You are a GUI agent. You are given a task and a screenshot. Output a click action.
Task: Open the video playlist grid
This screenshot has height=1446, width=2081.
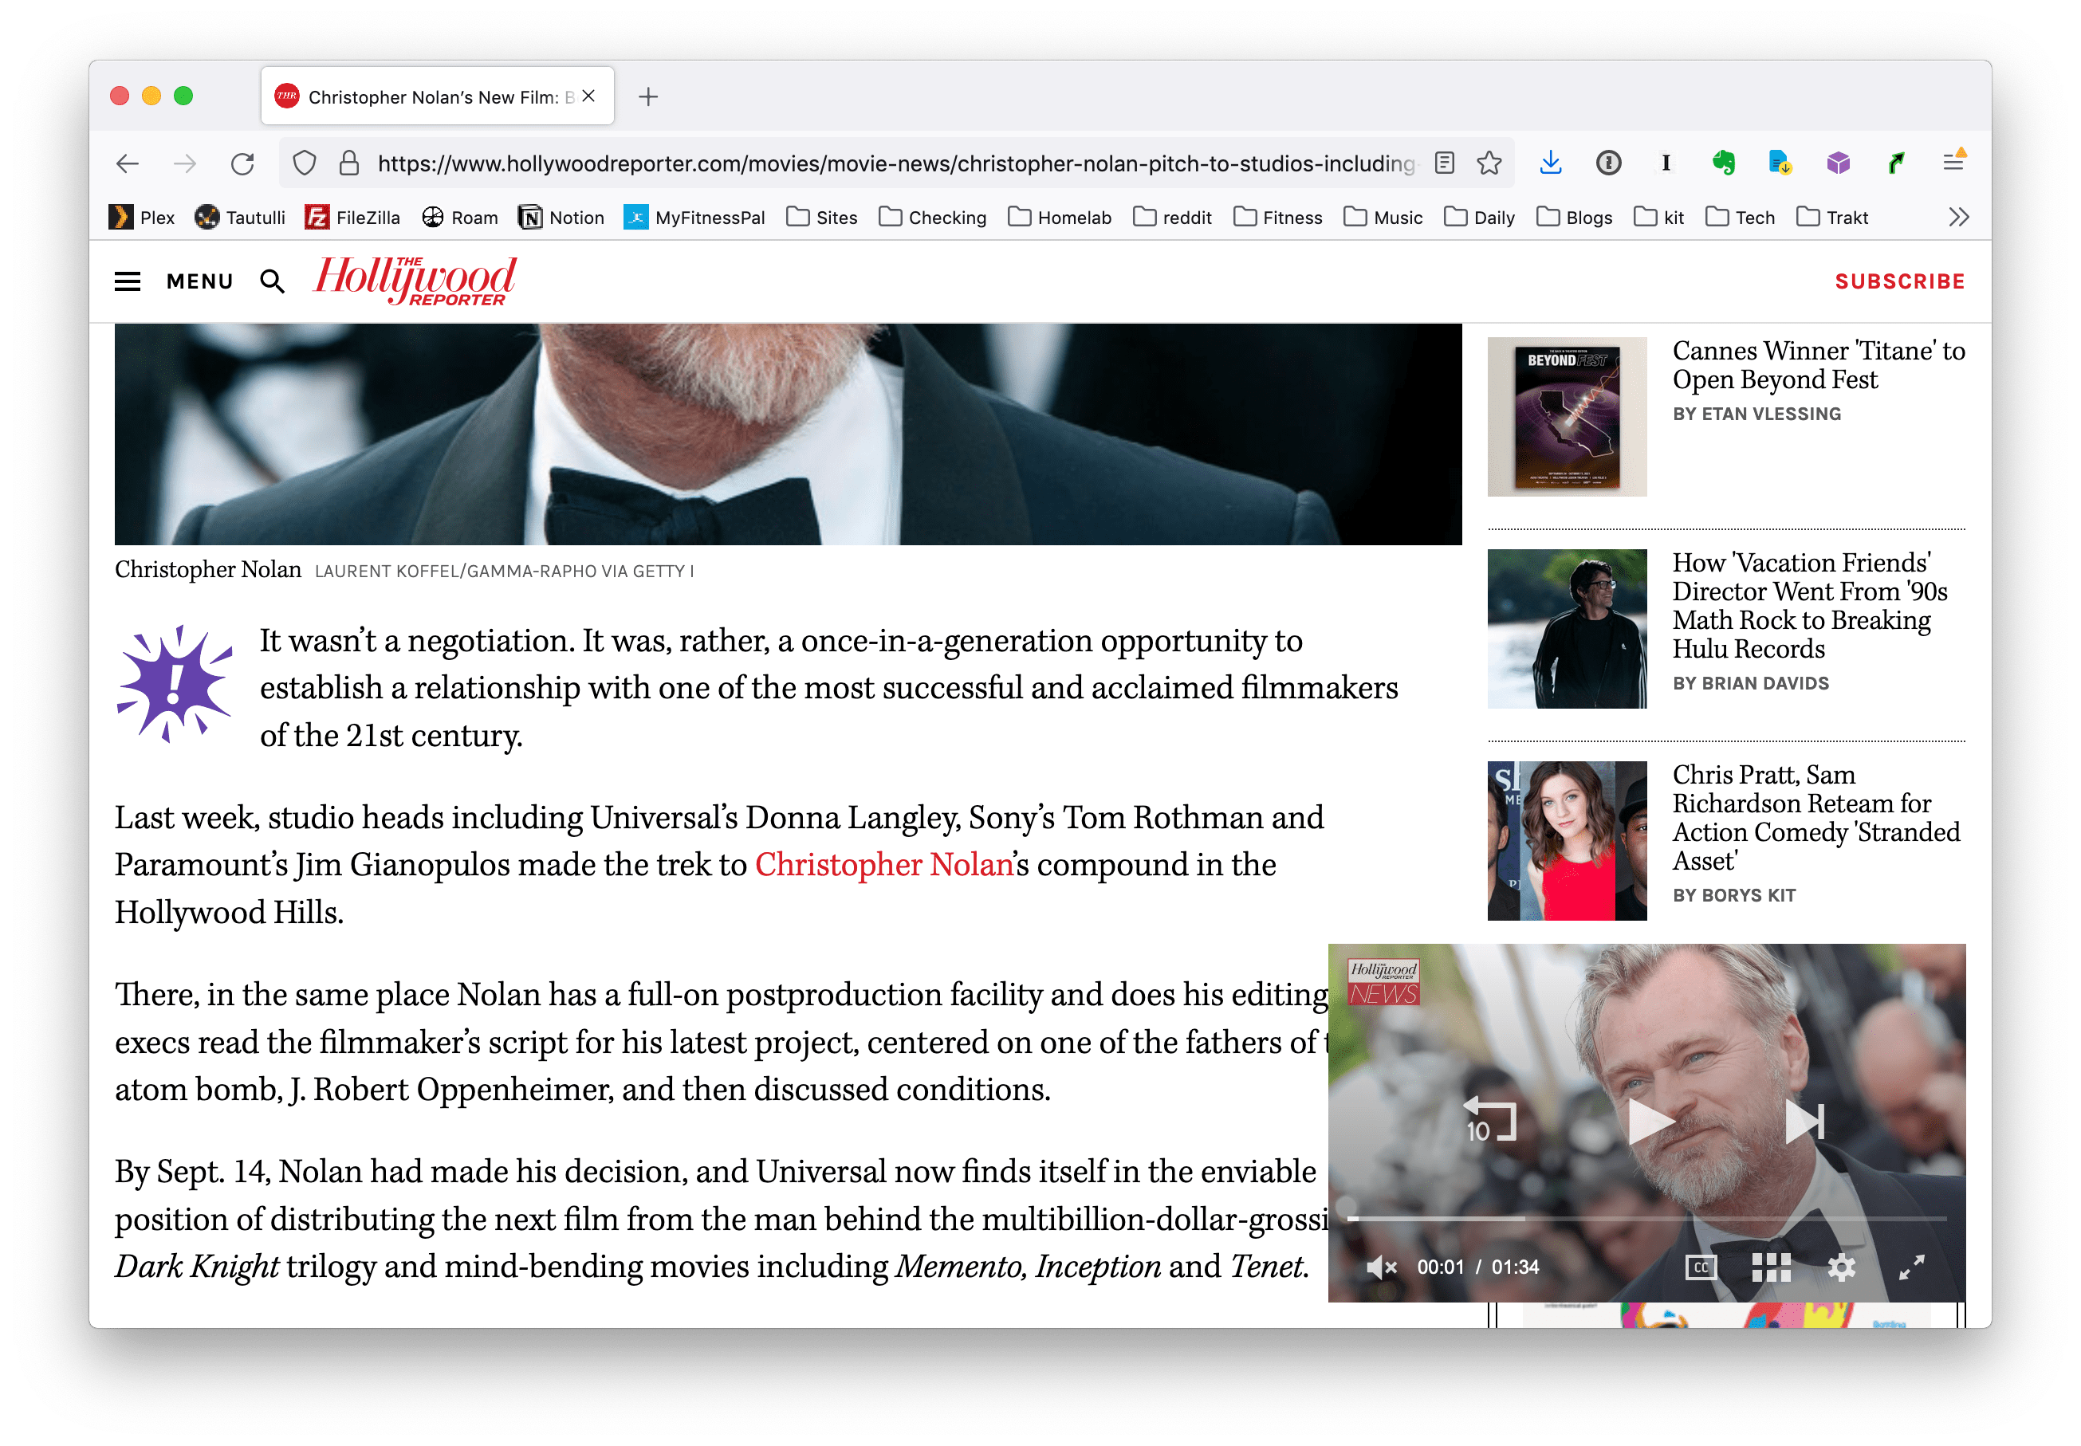click(1770, 1267)
